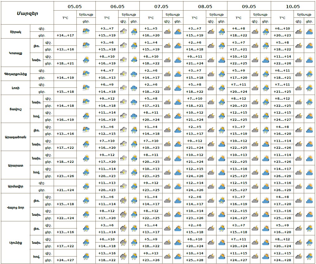Click Գեղարքունիք daytime weather icon for 07.05

pyautogui.click(x=178, y=74)
